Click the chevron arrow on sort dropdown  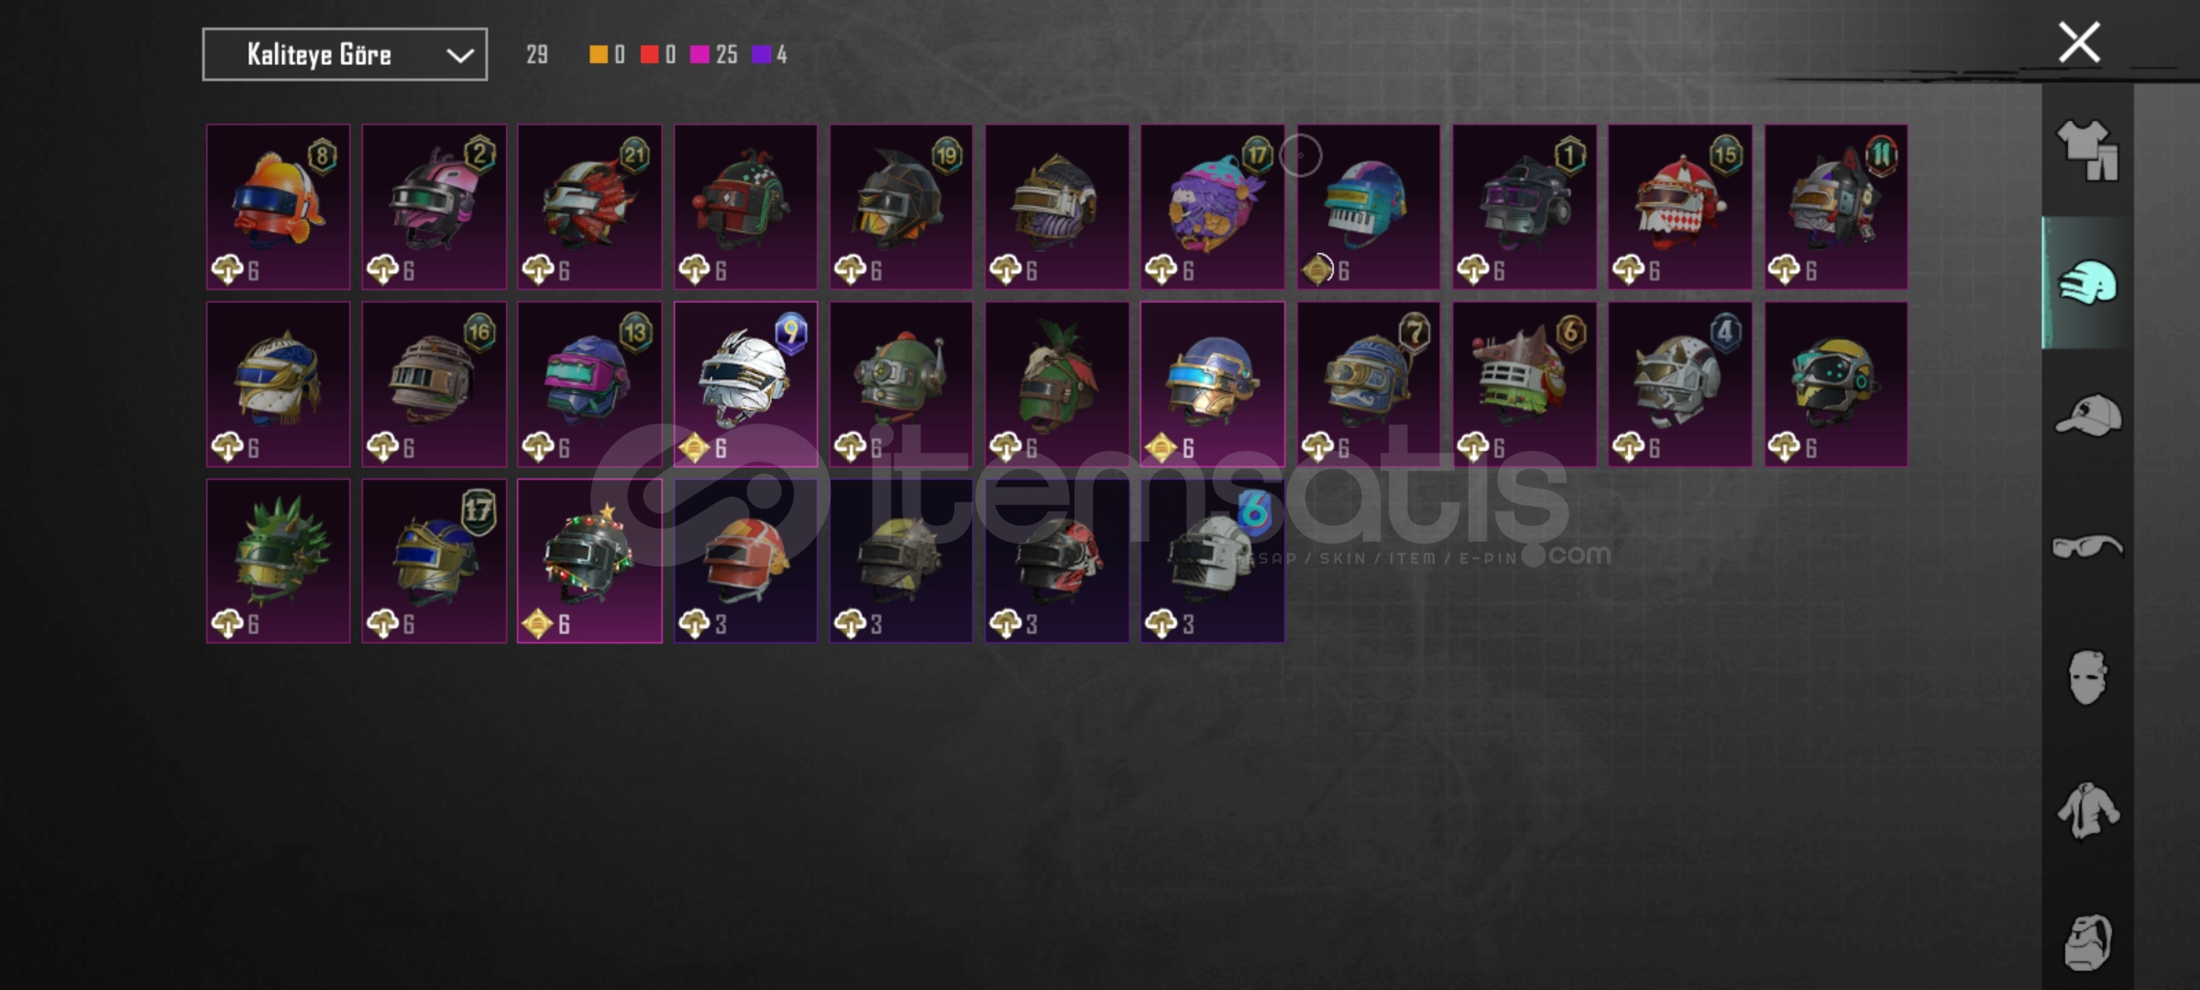460,56
